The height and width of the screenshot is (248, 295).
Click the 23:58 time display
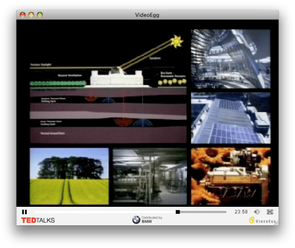[241, 212]
